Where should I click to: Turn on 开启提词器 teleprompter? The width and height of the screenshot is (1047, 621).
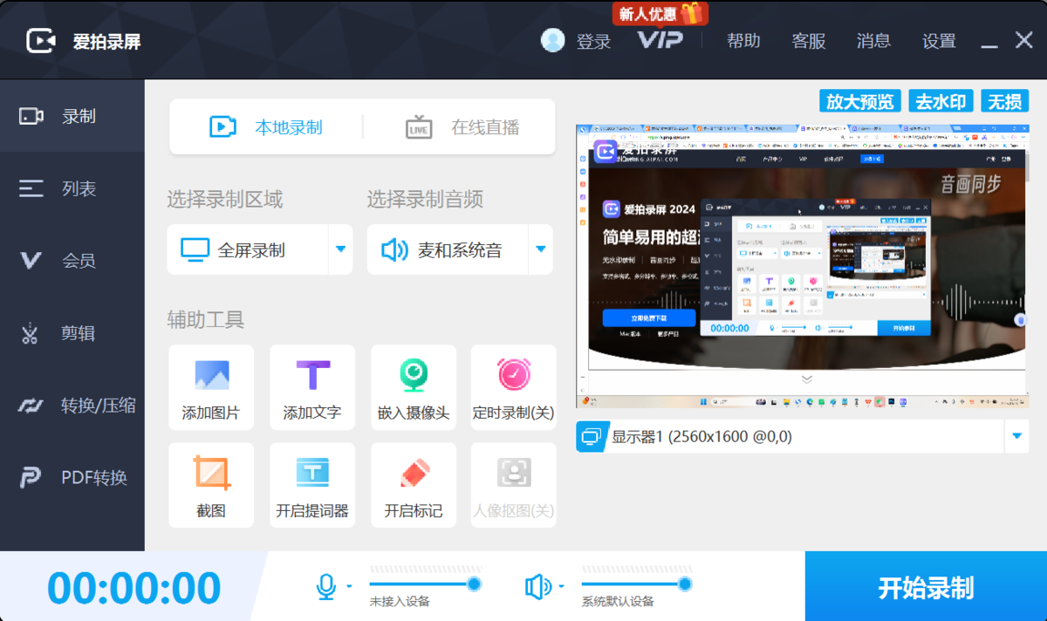[x=311, y=484]
